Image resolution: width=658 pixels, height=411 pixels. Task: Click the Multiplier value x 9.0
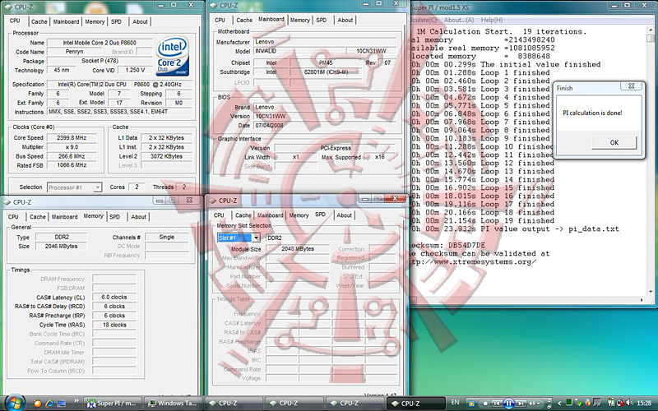(x=72, y=147)
